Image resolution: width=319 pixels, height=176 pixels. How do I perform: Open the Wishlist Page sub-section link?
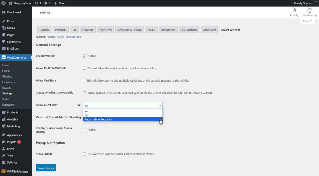click(x=73, y=37)
